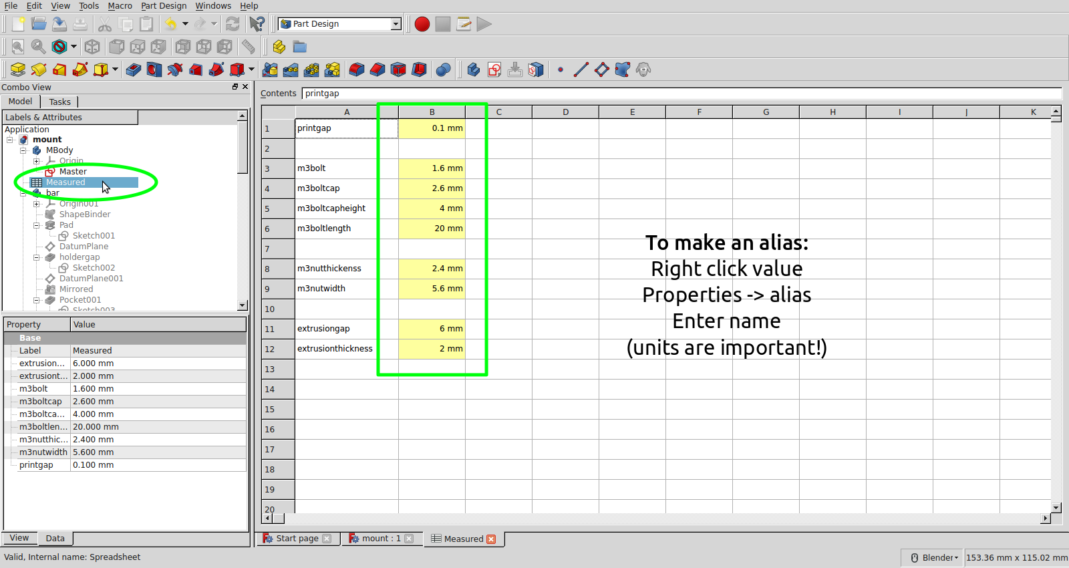
Task: Click the Mirrored feature icon
Action: pyautogui.click(x=270, y=69)
